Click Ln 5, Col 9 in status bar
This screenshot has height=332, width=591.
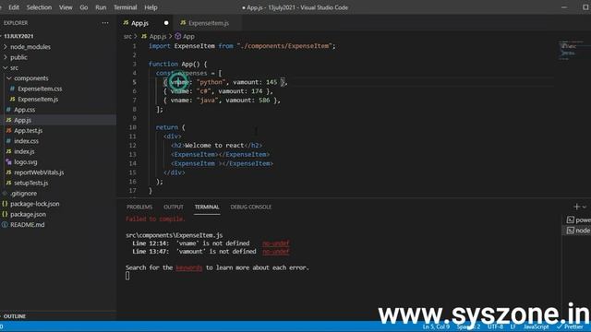pyautogui.click(x=436, y=326)
